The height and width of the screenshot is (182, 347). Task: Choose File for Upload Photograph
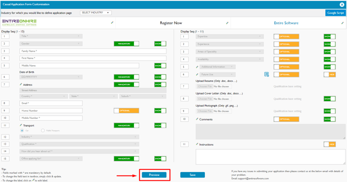click(x=205, y=111)
